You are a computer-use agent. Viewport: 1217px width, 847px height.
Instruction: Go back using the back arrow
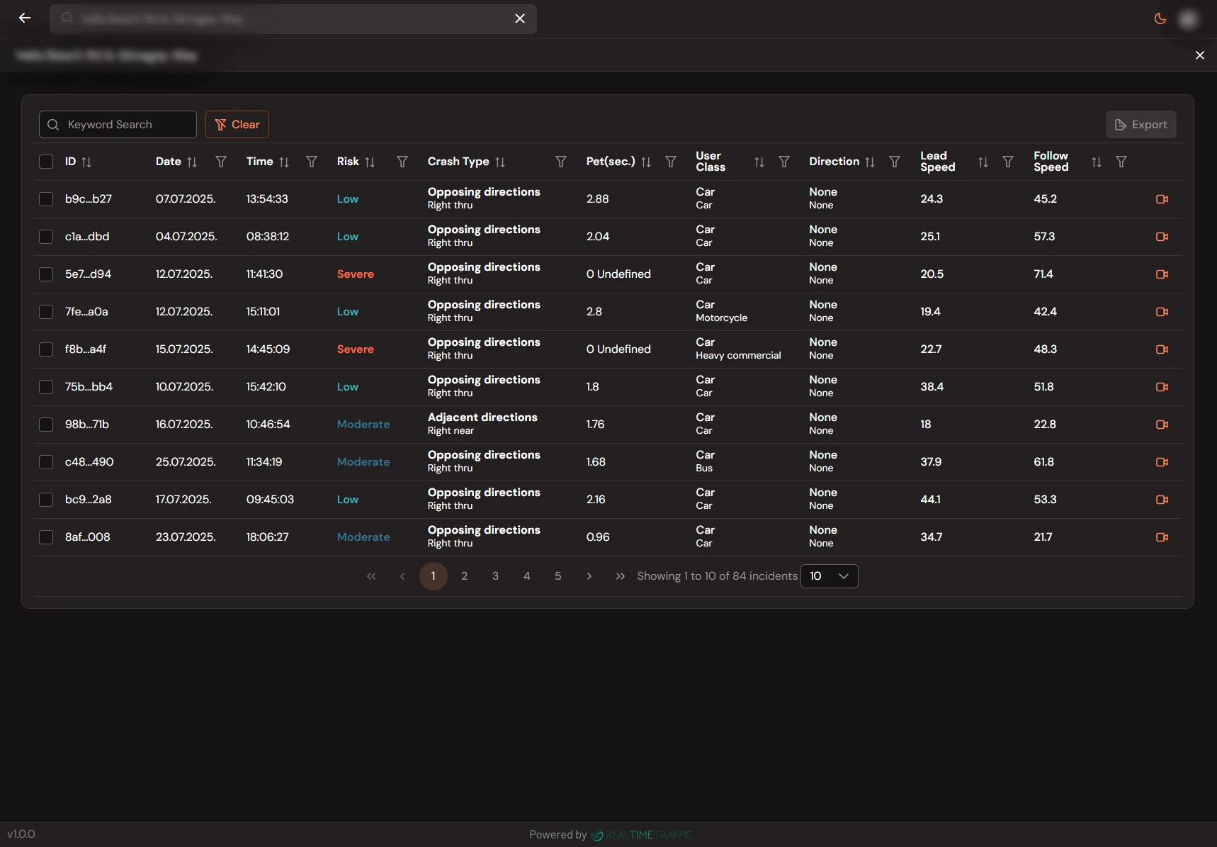[25, 18]
